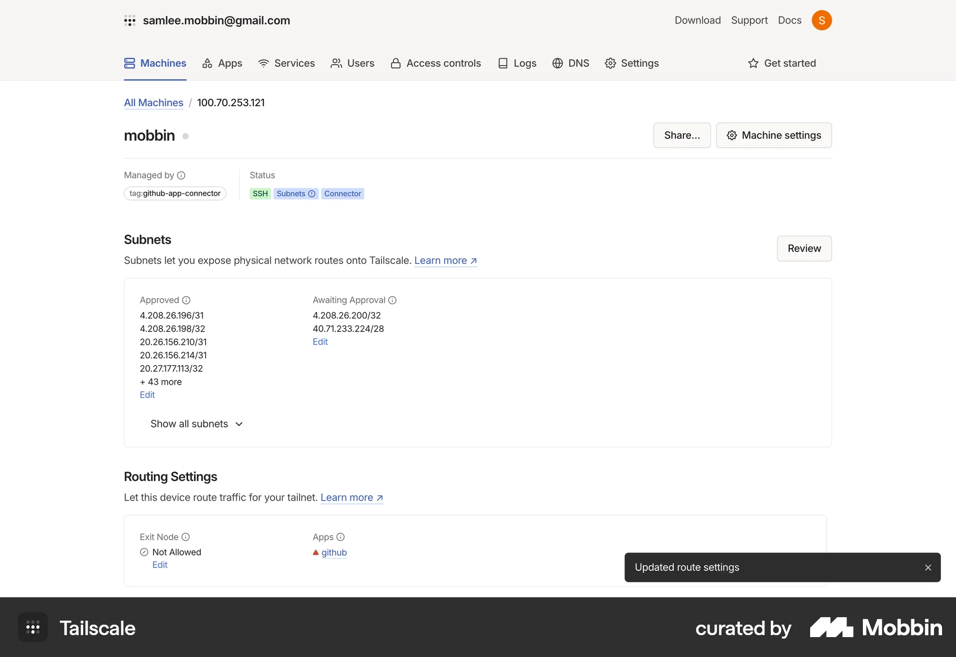This screenshot has height=657, width=956.
Task: Click the Subnets status info icon
Action: [x=311, y=194]
